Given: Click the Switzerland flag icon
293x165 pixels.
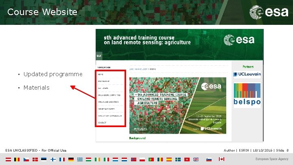Looking at the screenshot, I should 187,159.
